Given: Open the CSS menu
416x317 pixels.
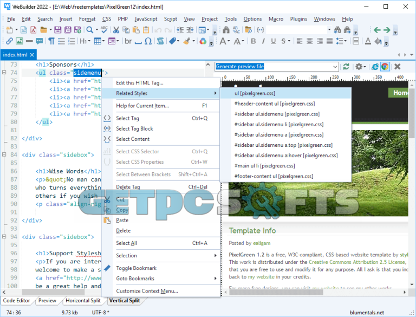Looking at the screenshot, I should [107, 19].
